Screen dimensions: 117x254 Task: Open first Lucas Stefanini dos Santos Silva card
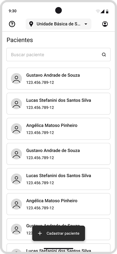tap(59, 104)
